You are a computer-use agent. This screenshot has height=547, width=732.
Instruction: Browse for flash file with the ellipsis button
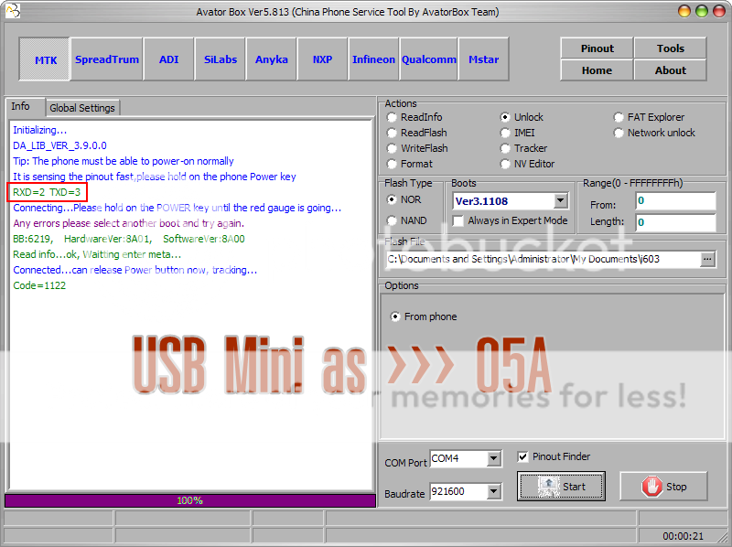click(707, 259)
